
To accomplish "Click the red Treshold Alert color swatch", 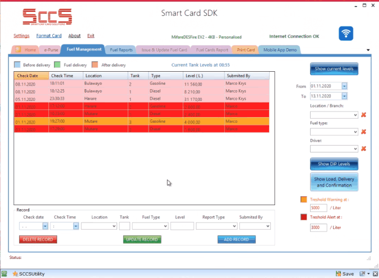I will click(304, 217).
